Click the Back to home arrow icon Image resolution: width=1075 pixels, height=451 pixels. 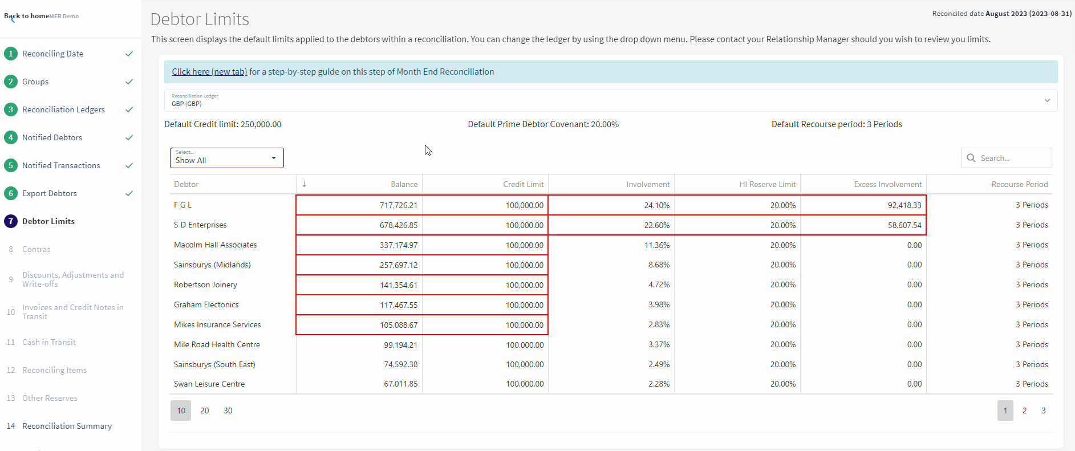pos(13,19)
